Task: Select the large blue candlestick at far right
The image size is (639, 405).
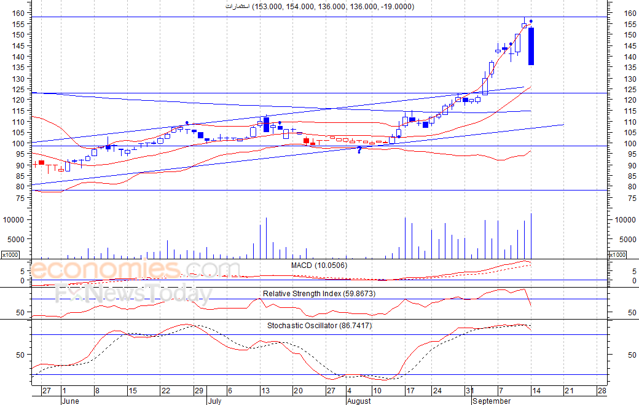Action: (531, 46)
